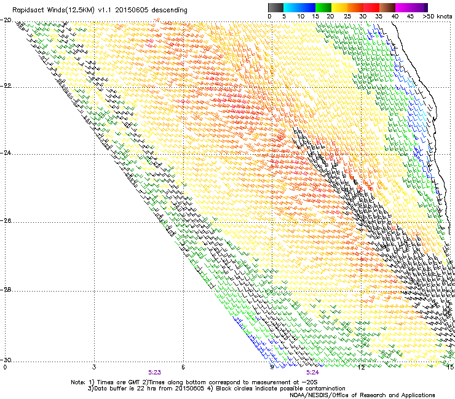Select the yellow 20–25 knots legend segment
Image resolution: width=455 pixels, height=399 pixels.
click(339, 7)
